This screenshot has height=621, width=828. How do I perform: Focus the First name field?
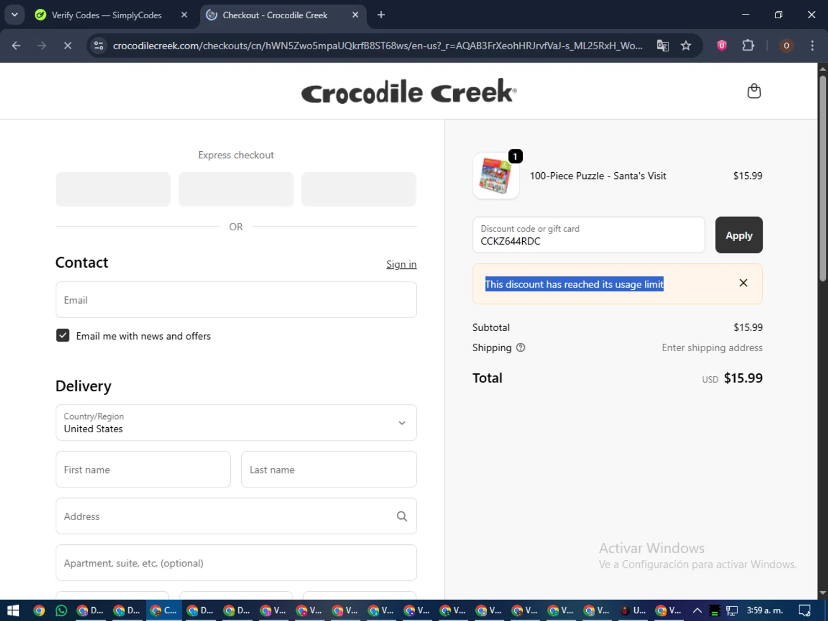143,469
